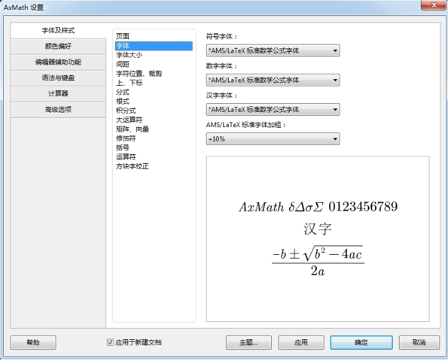The width and height of the screenshot is (448, 361).
Task: Select 修饰符 in the list
Action: (x=154, y=138)
